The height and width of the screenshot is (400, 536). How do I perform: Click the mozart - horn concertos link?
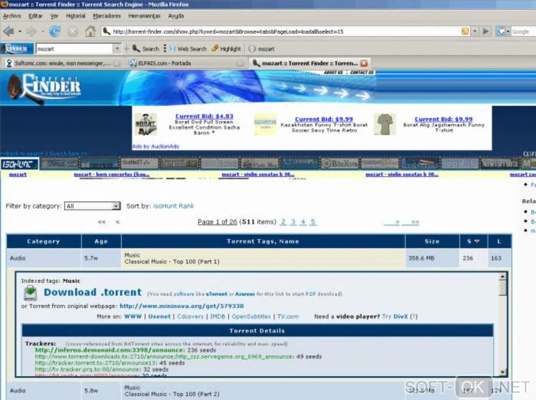click(x=112, y=175)
